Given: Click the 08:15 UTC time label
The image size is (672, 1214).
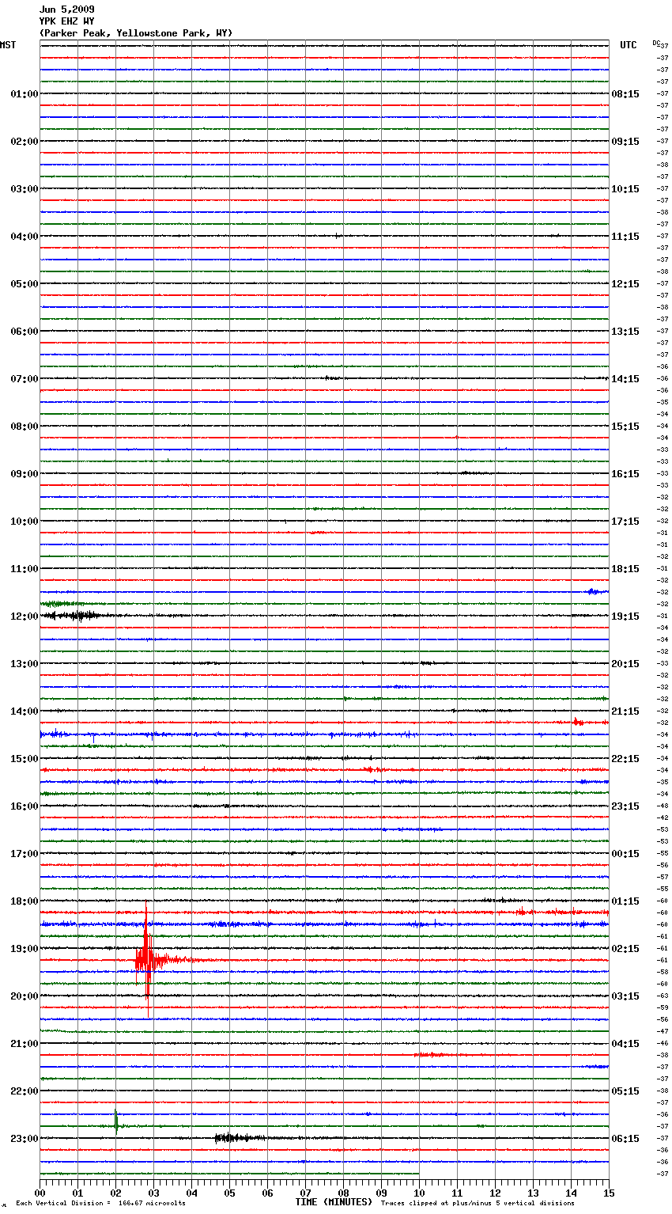Looking at the screenshot, I should click(x=625, y=94).
